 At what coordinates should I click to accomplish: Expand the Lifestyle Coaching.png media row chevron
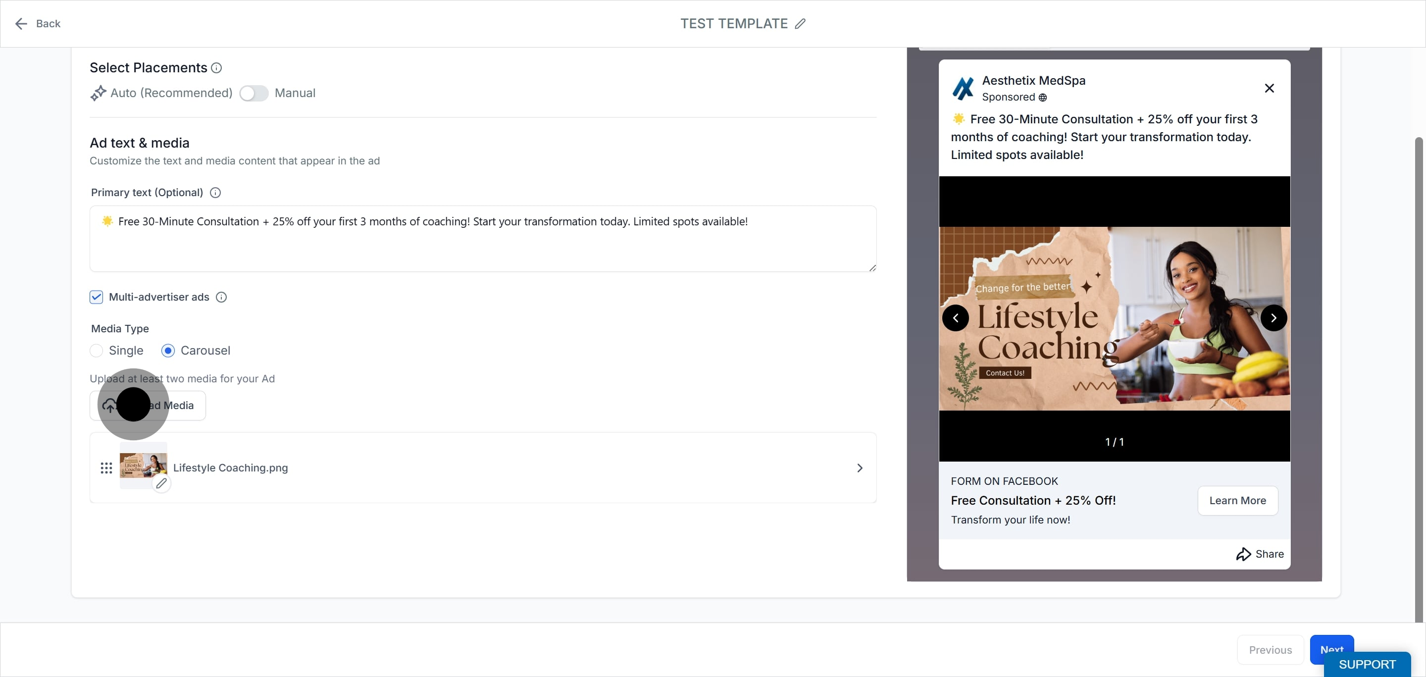click(x=860, y=469)
